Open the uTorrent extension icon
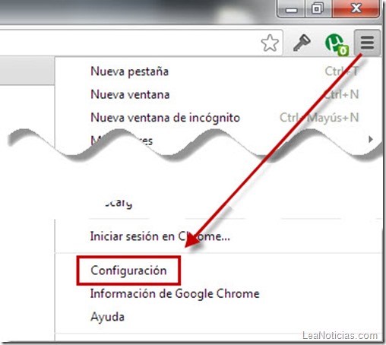 coord(334,43)
